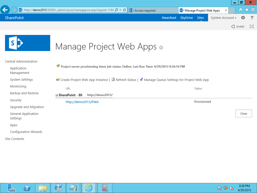The image size is (257, 193).
Task: Open File Explorer from the taskbar
Action: coord(43,188)
